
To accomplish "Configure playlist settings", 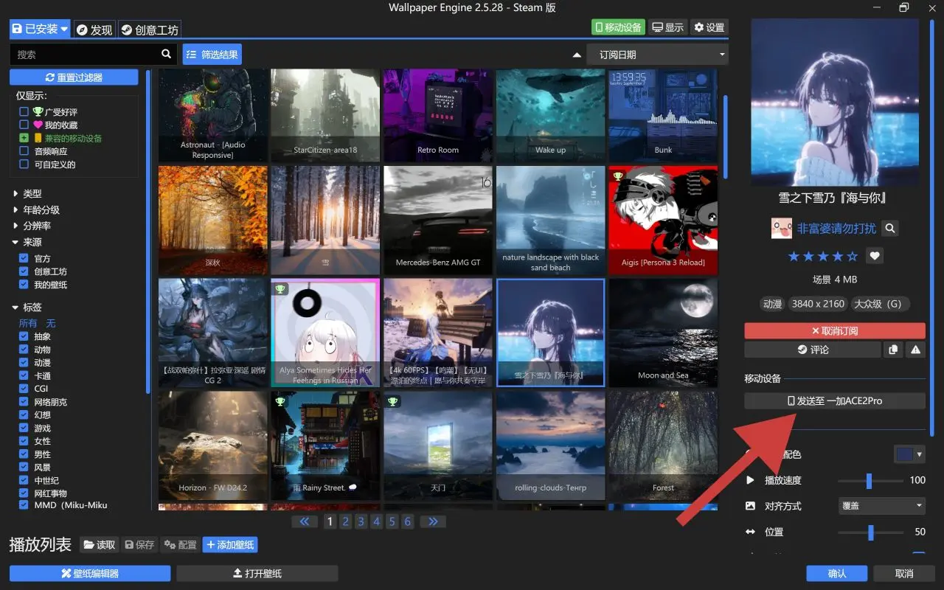I will tap(180, 544).
